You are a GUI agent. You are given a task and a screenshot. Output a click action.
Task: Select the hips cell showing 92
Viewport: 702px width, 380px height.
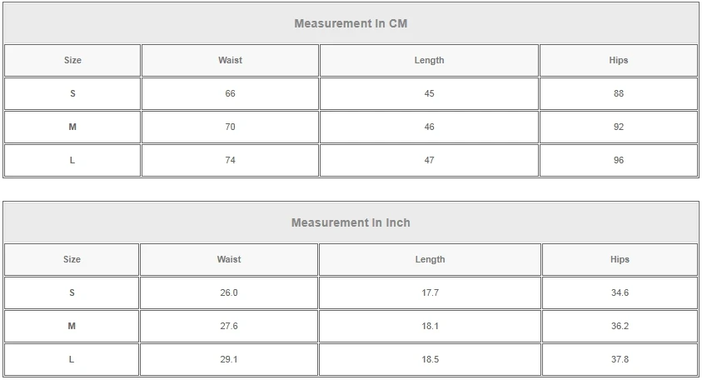pos(619,127)
